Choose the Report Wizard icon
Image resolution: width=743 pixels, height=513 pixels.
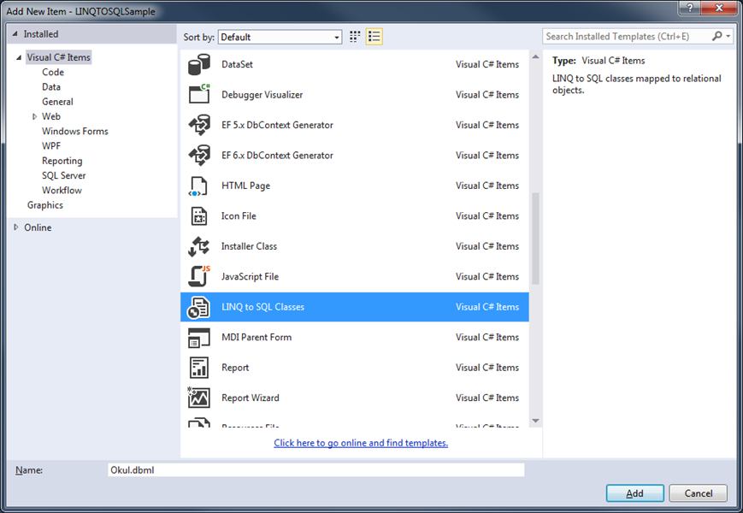pyautogui.click(x=199, y=398)
